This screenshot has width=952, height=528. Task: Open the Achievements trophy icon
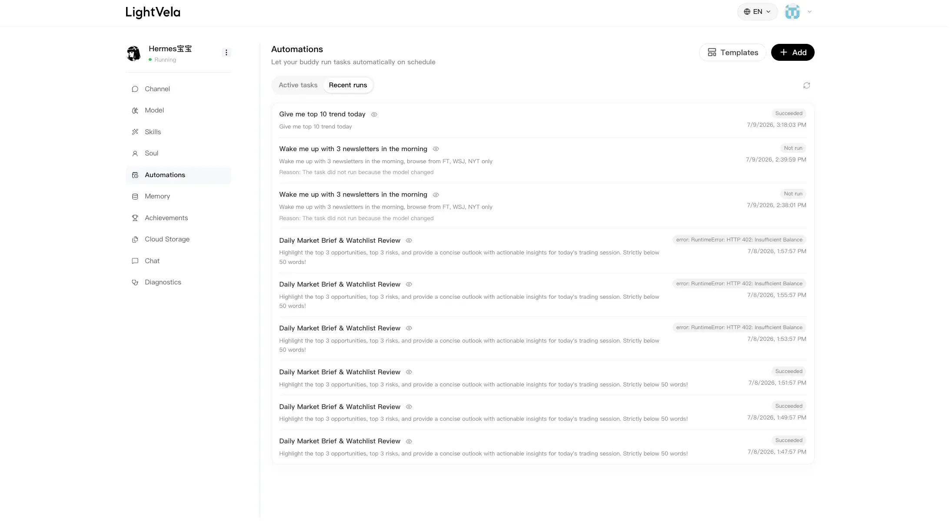pyautogui.click(x=135, y=218)
